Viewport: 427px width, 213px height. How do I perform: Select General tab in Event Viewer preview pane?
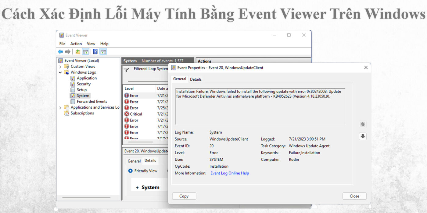point(134,161)
